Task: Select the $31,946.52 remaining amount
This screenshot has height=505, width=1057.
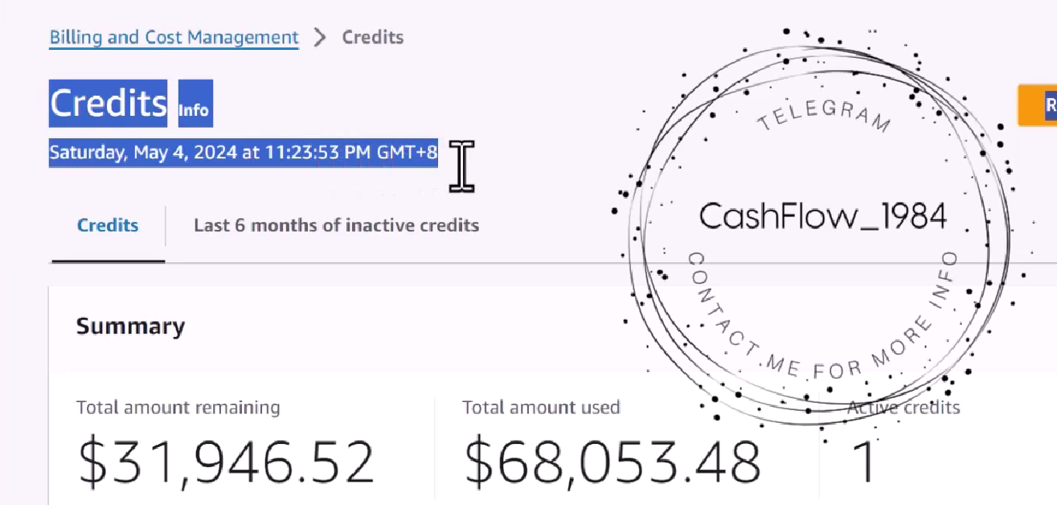Action: coord(226,463)
